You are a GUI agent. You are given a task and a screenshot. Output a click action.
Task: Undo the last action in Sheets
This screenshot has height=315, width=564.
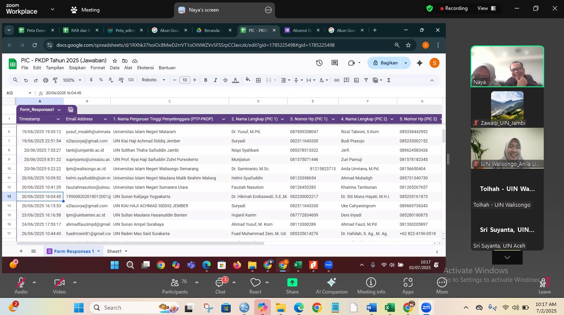(x=26, y=80)
